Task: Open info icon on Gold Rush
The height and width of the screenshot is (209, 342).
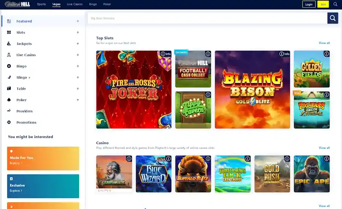Action: point(287,158)
